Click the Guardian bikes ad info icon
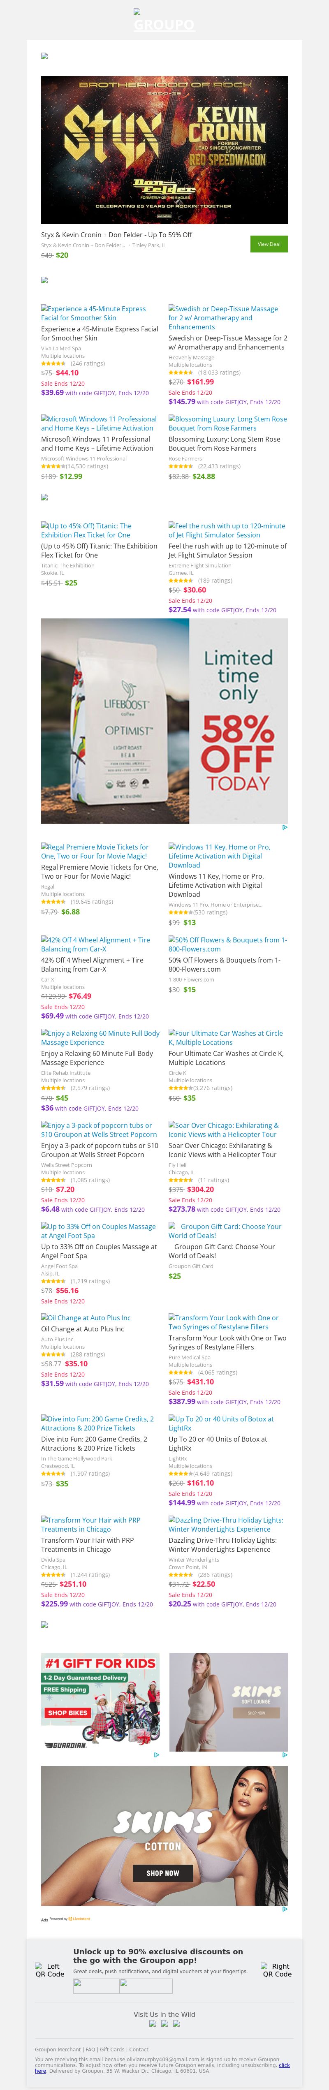The image size is (329, 2090). (157, 1755)
